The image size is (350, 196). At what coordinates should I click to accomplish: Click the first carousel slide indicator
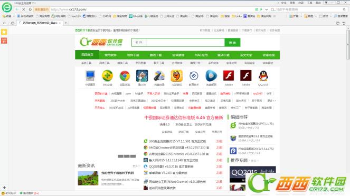point(120,156)
